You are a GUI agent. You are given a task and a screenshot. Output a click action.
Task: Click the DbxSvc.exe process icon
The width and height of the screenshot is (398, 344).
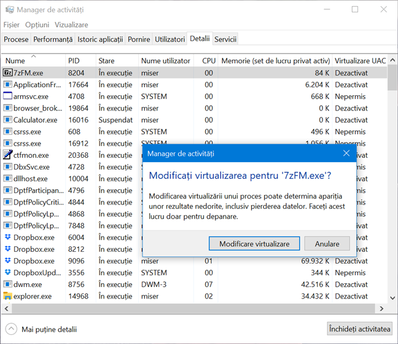click(x=7, y=167)
